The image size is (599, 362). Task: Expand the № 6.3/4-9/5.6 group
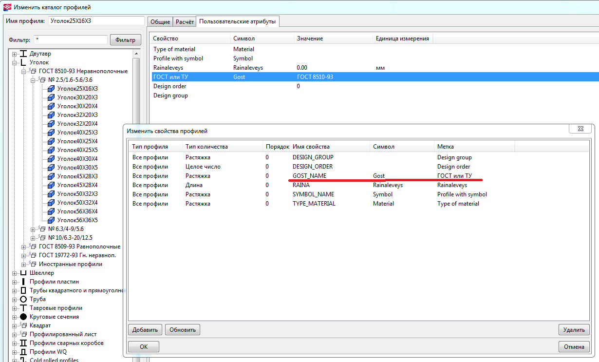click(x=33, y=229)
